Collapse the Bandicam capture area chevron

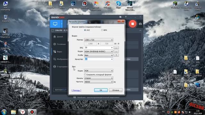tap(140, 30)
